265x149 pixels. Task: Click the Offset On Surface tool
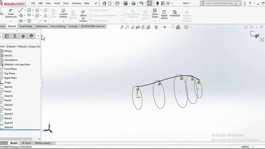coord(83,16)
